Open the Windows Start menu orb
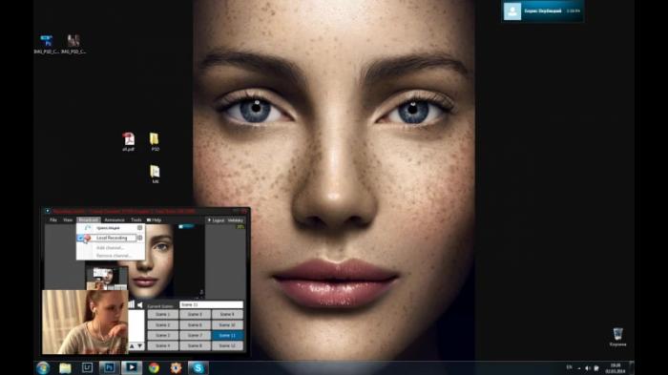The image size is (668, 375). click(x=43, y=367)
